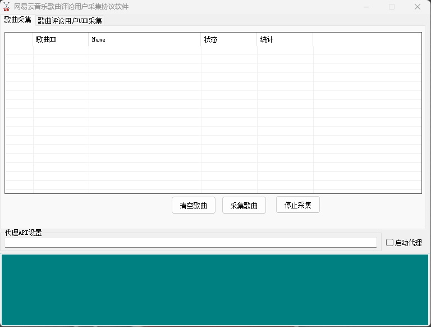Focus the 代理API设置 input field
Image resolution: width=431 pixels, height=327 pixels.
(x=190, y=242)
